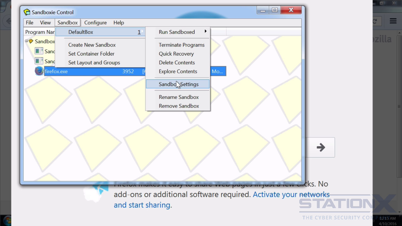Close the Sandboxie Control window
This screenshot has height=226, width=402.
pos(291,10)
